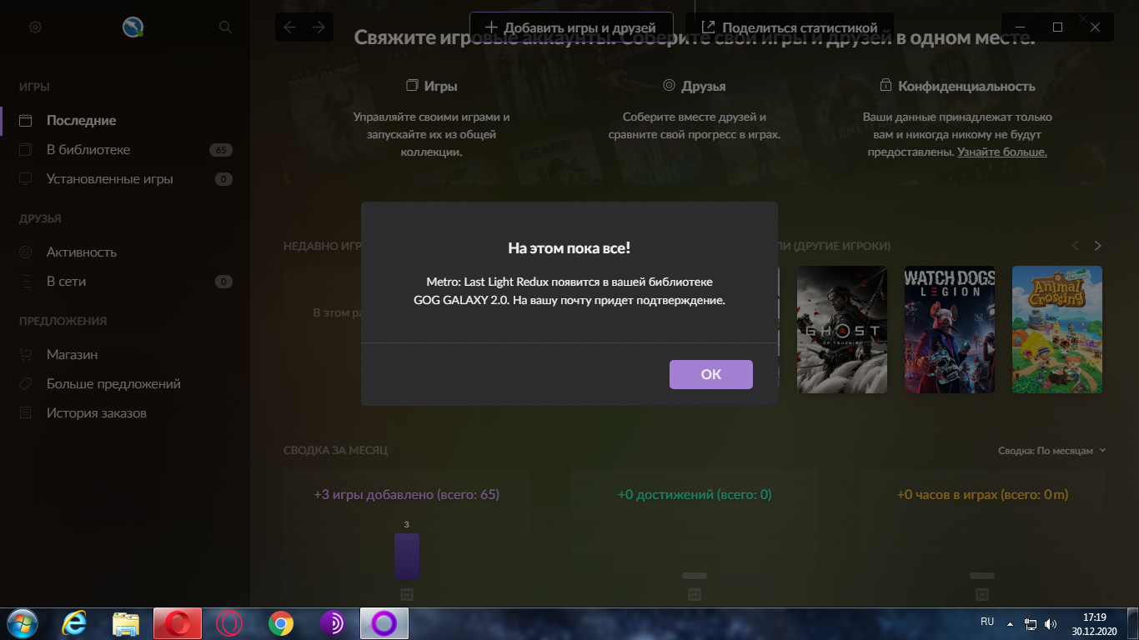Show the previous games in the carousel
Image resolution: width=1139 pixels, height=640 pixels.
tap(1075, 246)
